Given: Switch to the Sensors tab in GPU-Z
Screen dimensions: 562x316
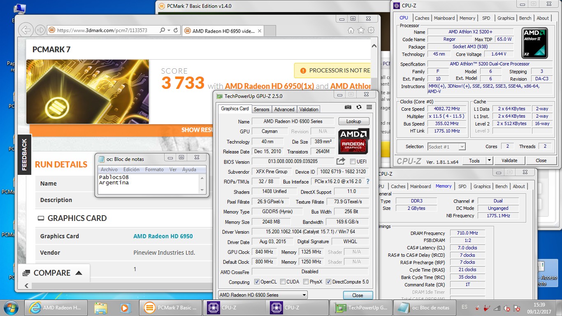Looking at the screenshot, I should pyautogui.click(x=261, y=109).
